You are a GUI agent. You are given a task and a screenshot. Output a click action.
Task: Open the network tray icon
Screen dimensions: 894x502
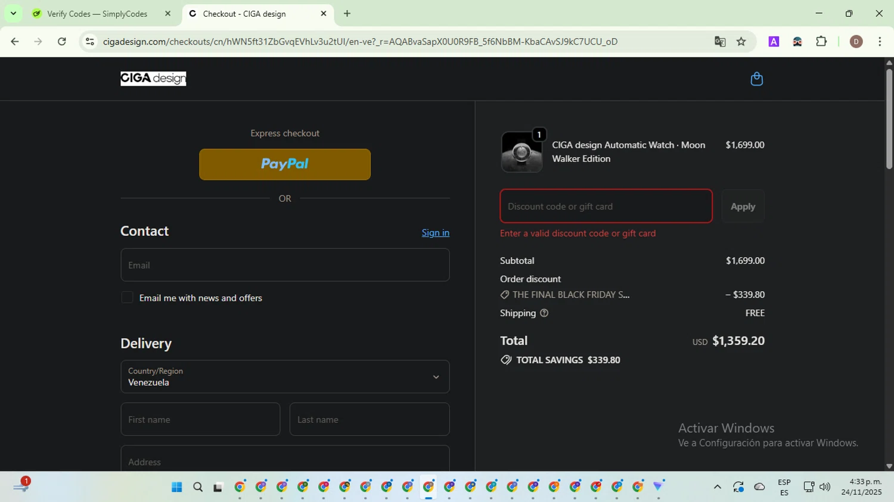809,487
